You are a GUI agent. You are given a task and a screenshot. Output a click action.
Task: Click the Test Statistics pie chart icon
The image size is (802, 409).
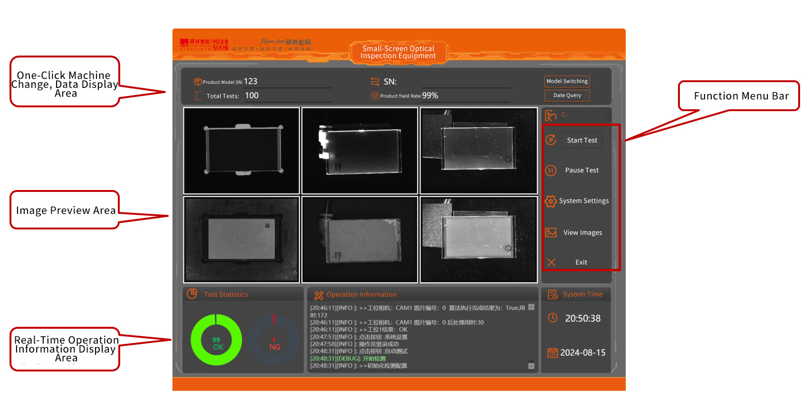tap(192, 294)
